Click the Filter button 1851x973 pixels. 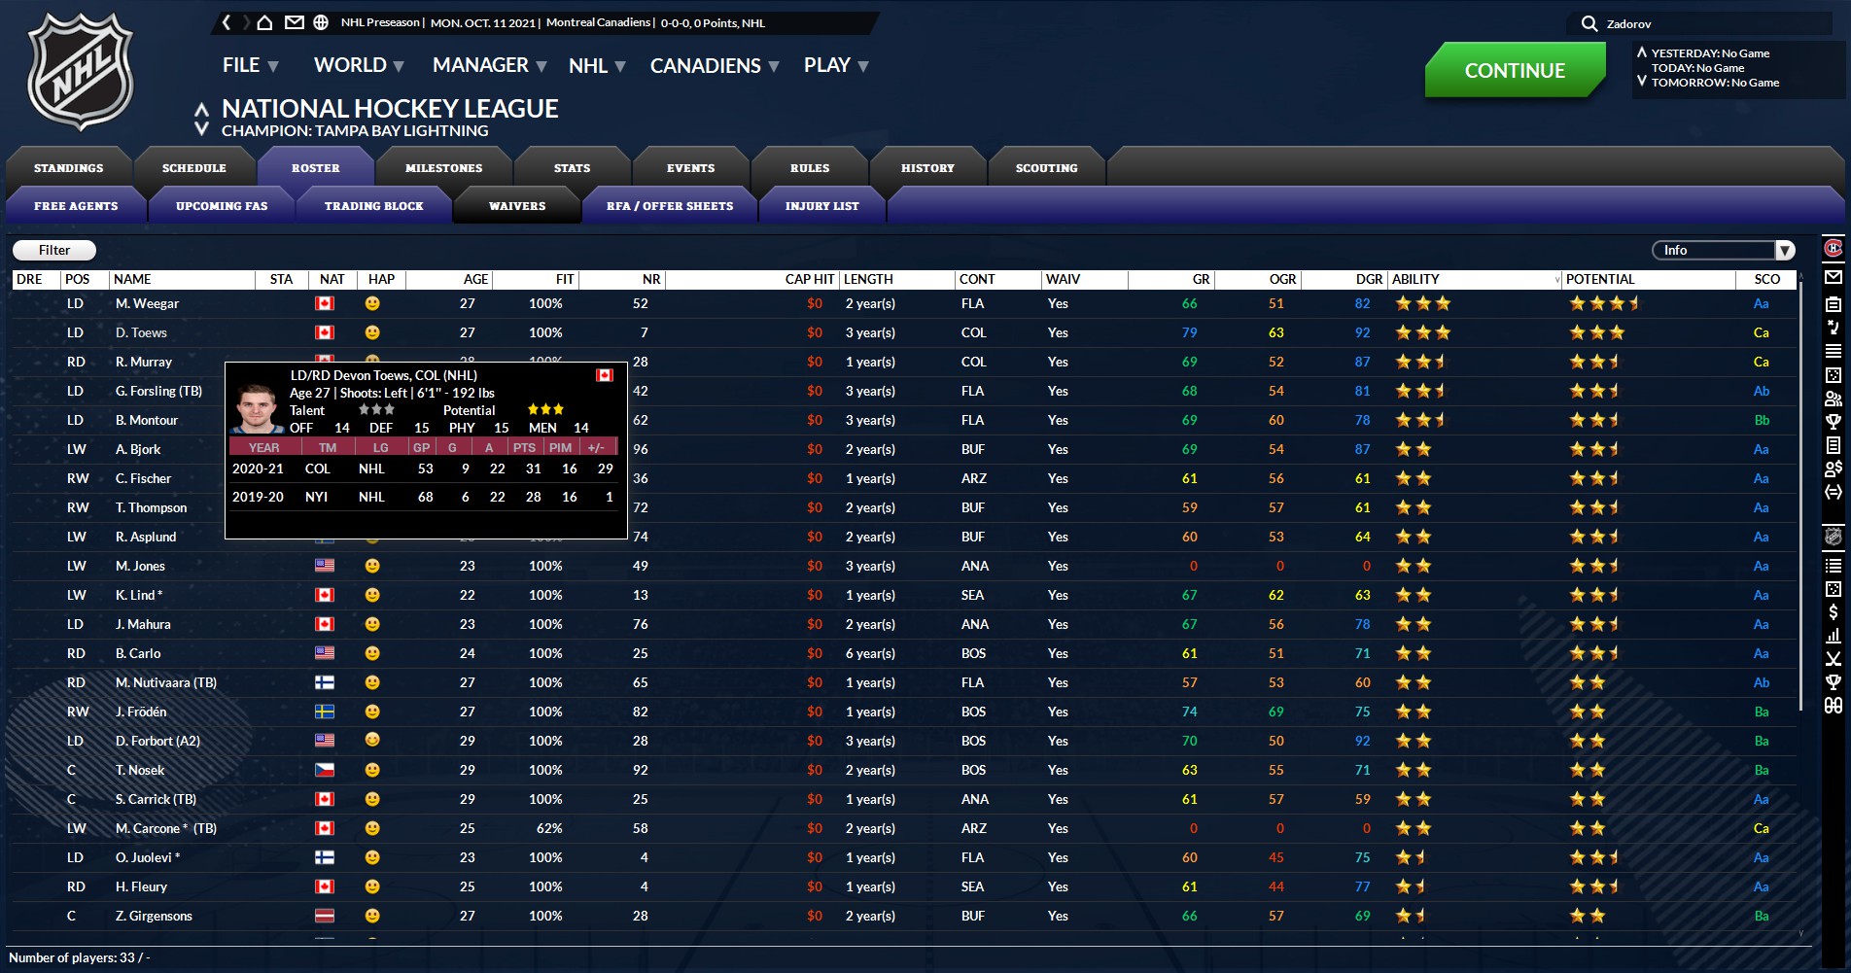coord(54,250)
